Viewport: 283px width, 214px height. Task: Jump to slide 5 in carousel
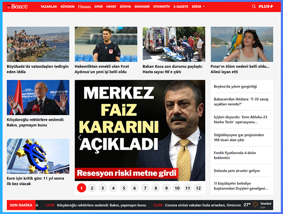coord(124,188)
